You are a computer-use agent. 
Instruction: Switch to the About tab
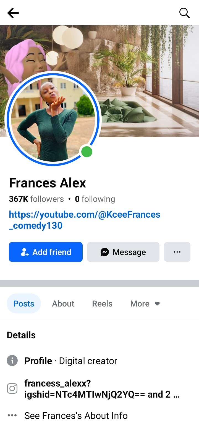click(x=63, y=304)
